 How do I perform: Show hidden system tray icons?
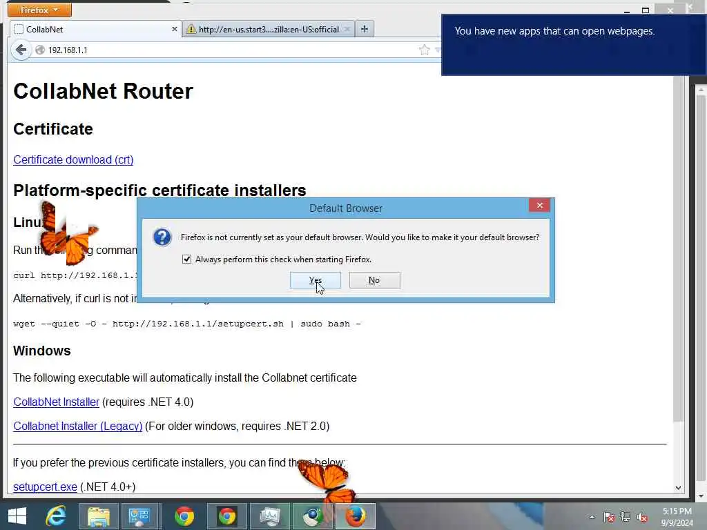[x=592, y=517]
